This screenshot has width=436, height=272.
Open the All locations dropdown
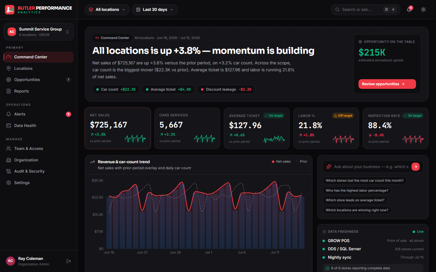pyautogui.click(x=107, y=10)
